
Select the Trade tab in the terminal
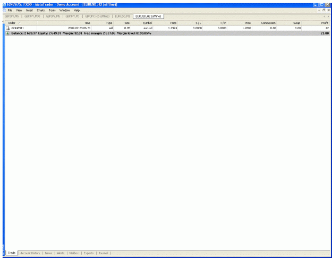(x=12, y=253)
